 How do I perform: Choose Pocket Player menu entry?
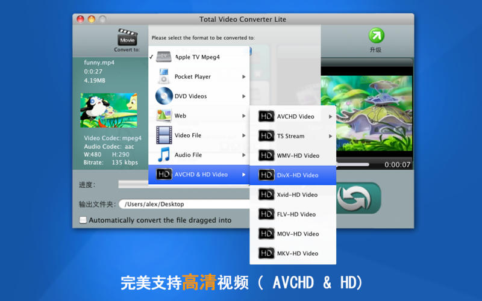(199, 76)
